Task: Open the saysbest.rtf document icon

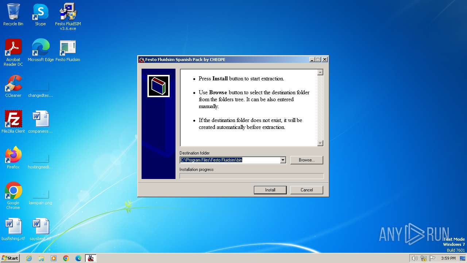Action: pos(40,229)
